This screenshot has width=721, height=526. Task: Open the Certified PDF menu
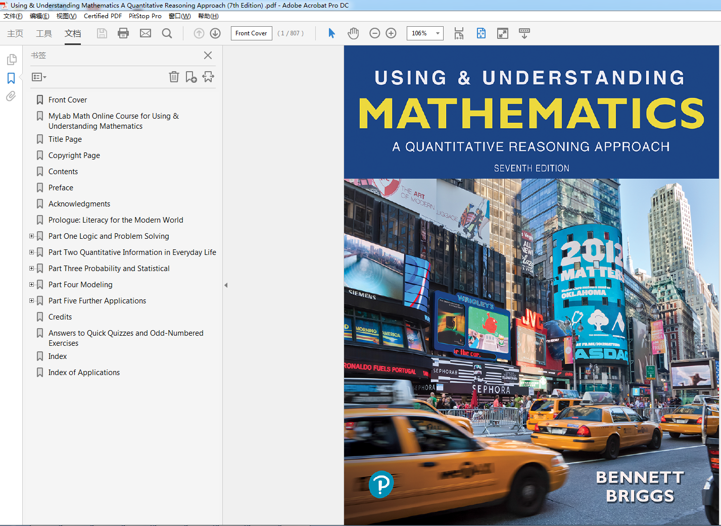pyautogui.click(x=103, y=16)
